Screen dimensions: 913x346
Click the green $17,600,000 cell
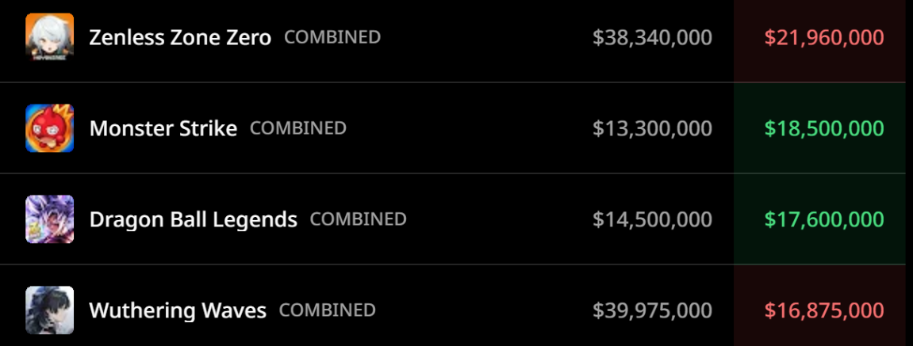823,219
